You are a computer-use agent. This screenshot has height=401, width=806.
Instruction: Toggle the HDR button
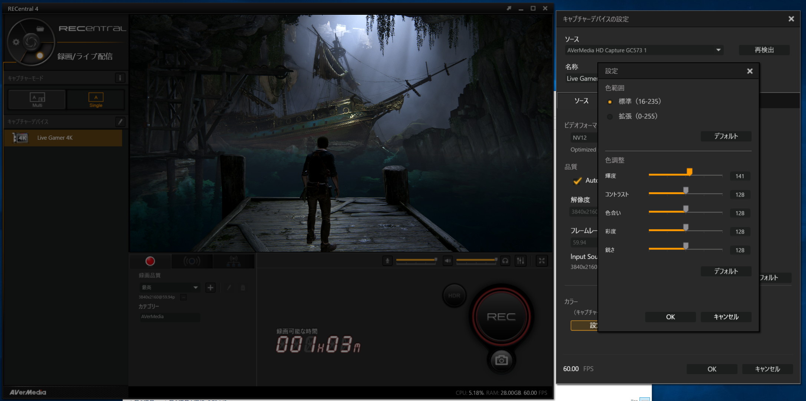tap(454, 295)
